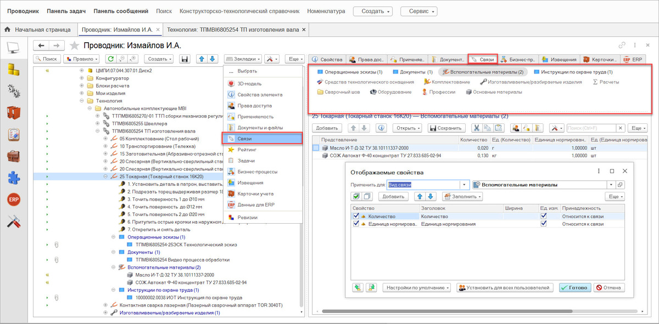The width and height of the screenshot is (659, 324).
Task: Paste with clipboard icon in materials toolbar
Action: (498, 128)
